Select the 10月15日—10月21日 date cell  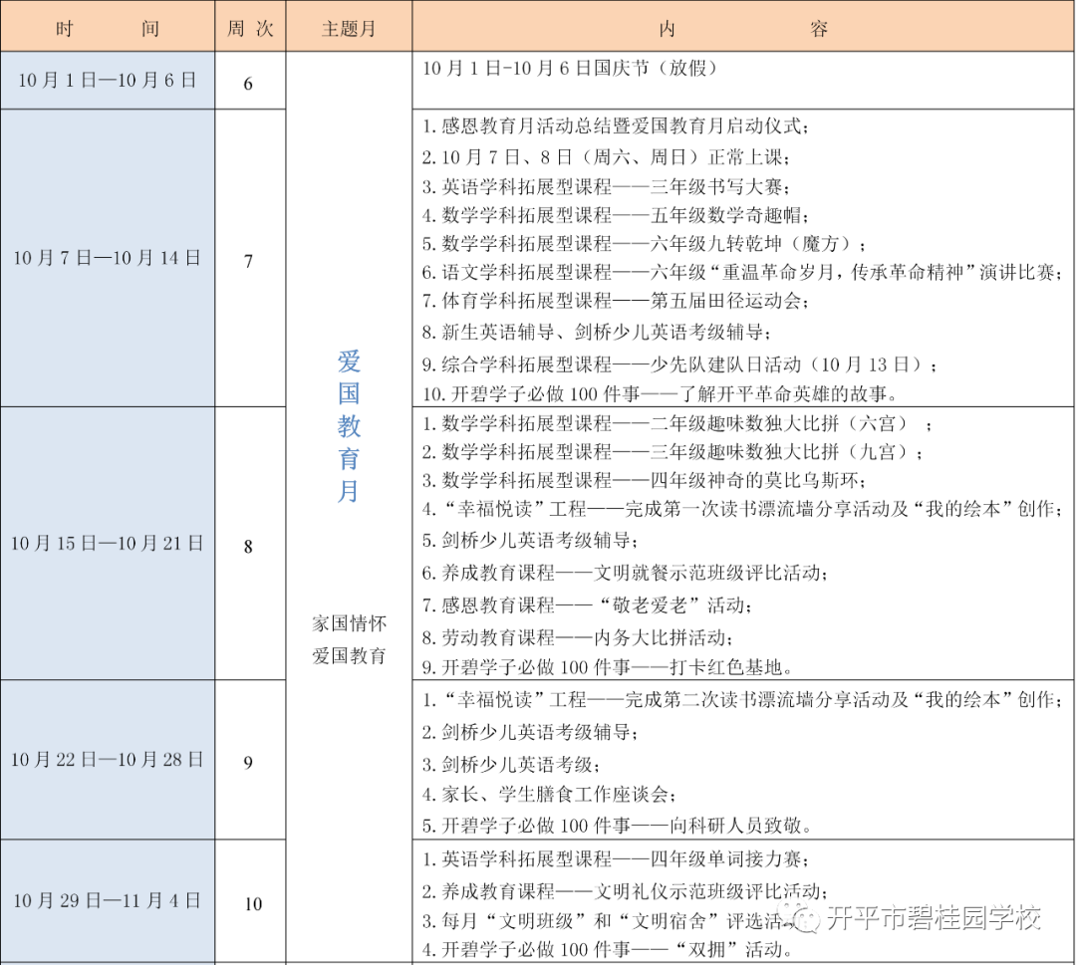[108, 543]
